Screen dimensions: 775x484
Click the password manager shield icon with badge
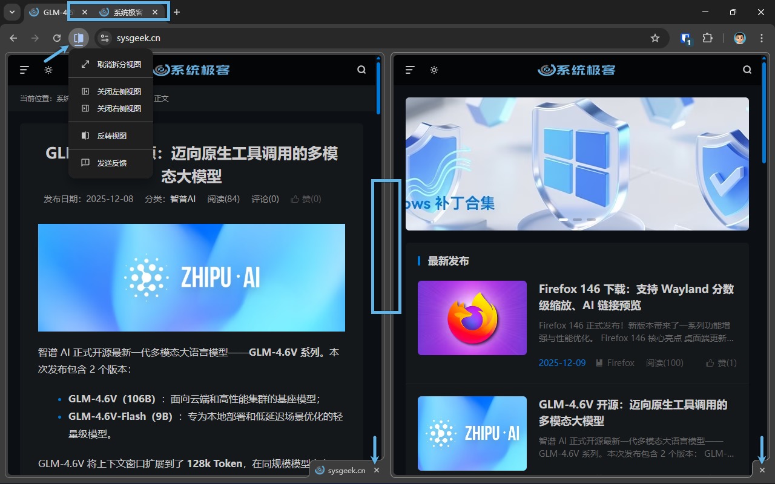[x=685, y=38]
